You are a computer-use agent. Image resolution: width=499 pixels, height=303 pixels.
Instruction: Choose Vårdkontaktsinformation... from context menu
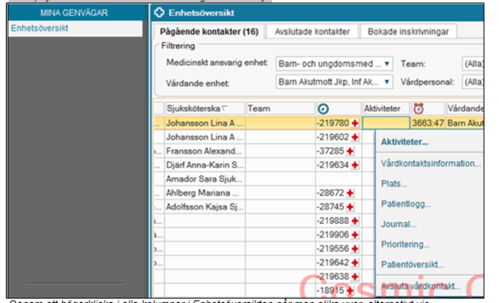click(431, 163)
